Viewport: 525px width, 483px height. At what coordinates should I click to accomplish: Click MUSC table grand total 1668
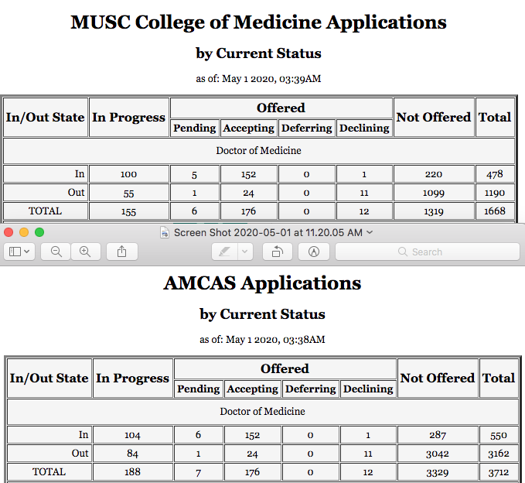[x=495, y=211]
